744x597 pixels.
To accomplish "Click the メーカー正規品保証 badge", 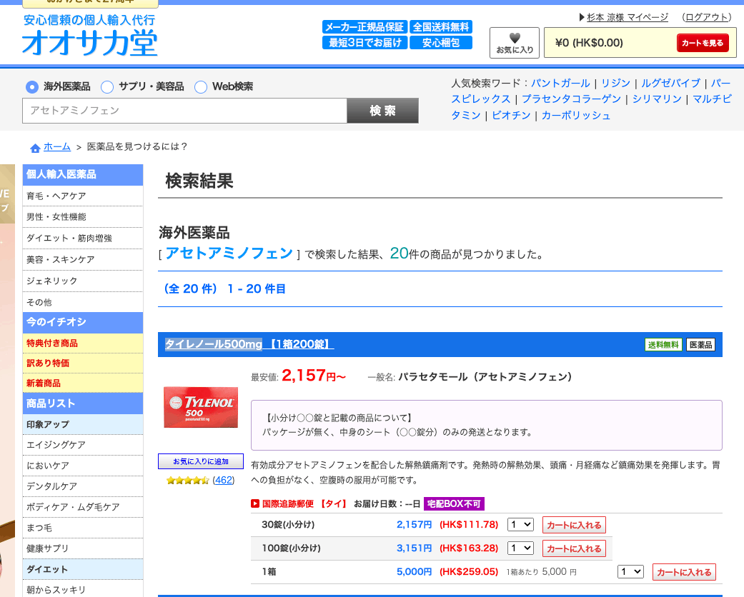I will pyautogui.click(x=364, y=27).
